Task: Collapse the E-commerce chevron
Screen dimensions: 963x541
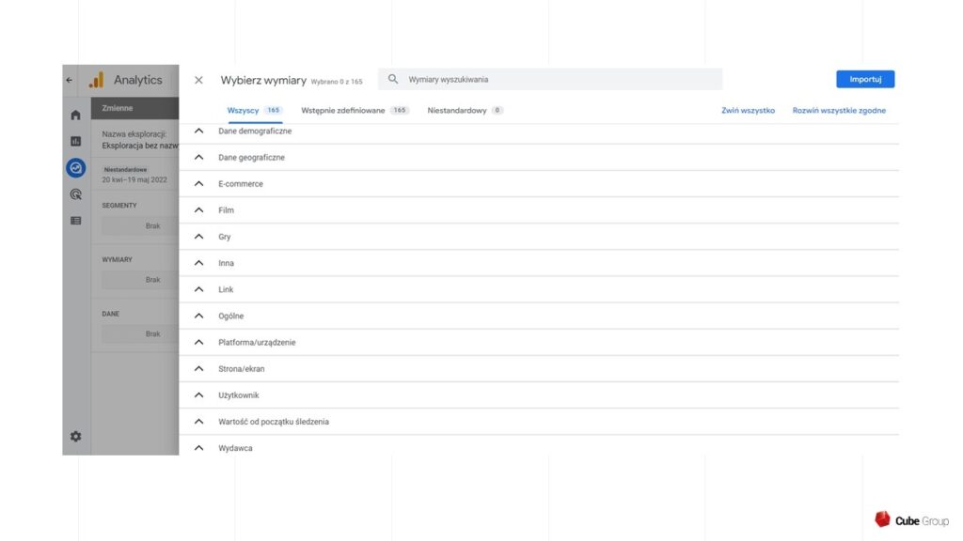Action: [x=198, y=183]
